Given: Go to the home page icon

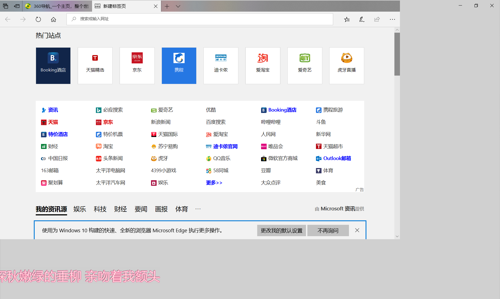Looking at the screenshot, I should [x=53, y=19].
